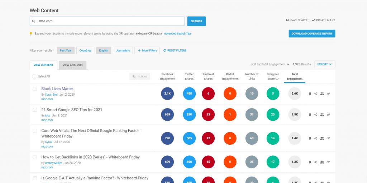Share the Black Lives Matter article
The width and height of the screenshot is (367, 183).
coord(315,94)
